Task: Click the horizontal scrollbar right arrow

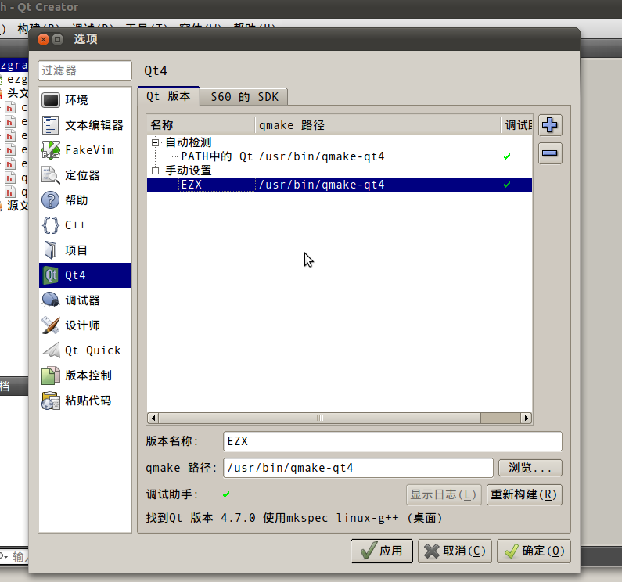Action: [x=526, y=418]
